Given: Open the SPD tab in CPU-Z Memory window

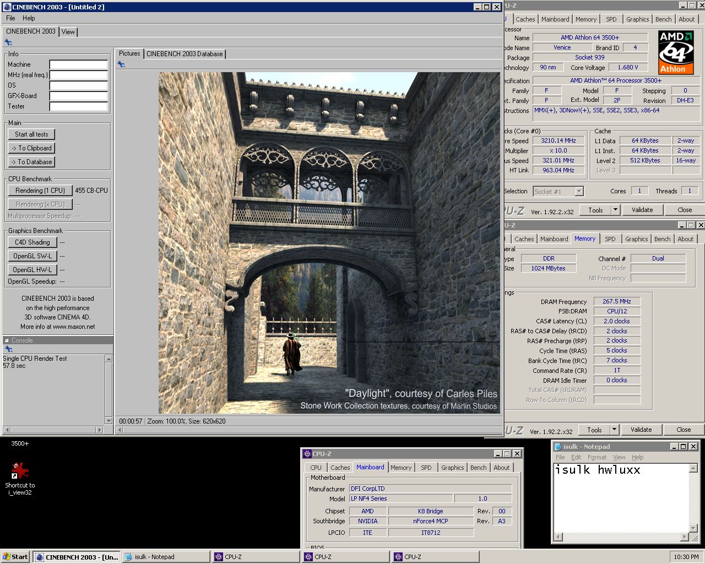Looking at the screenshot, I should 610,239.
